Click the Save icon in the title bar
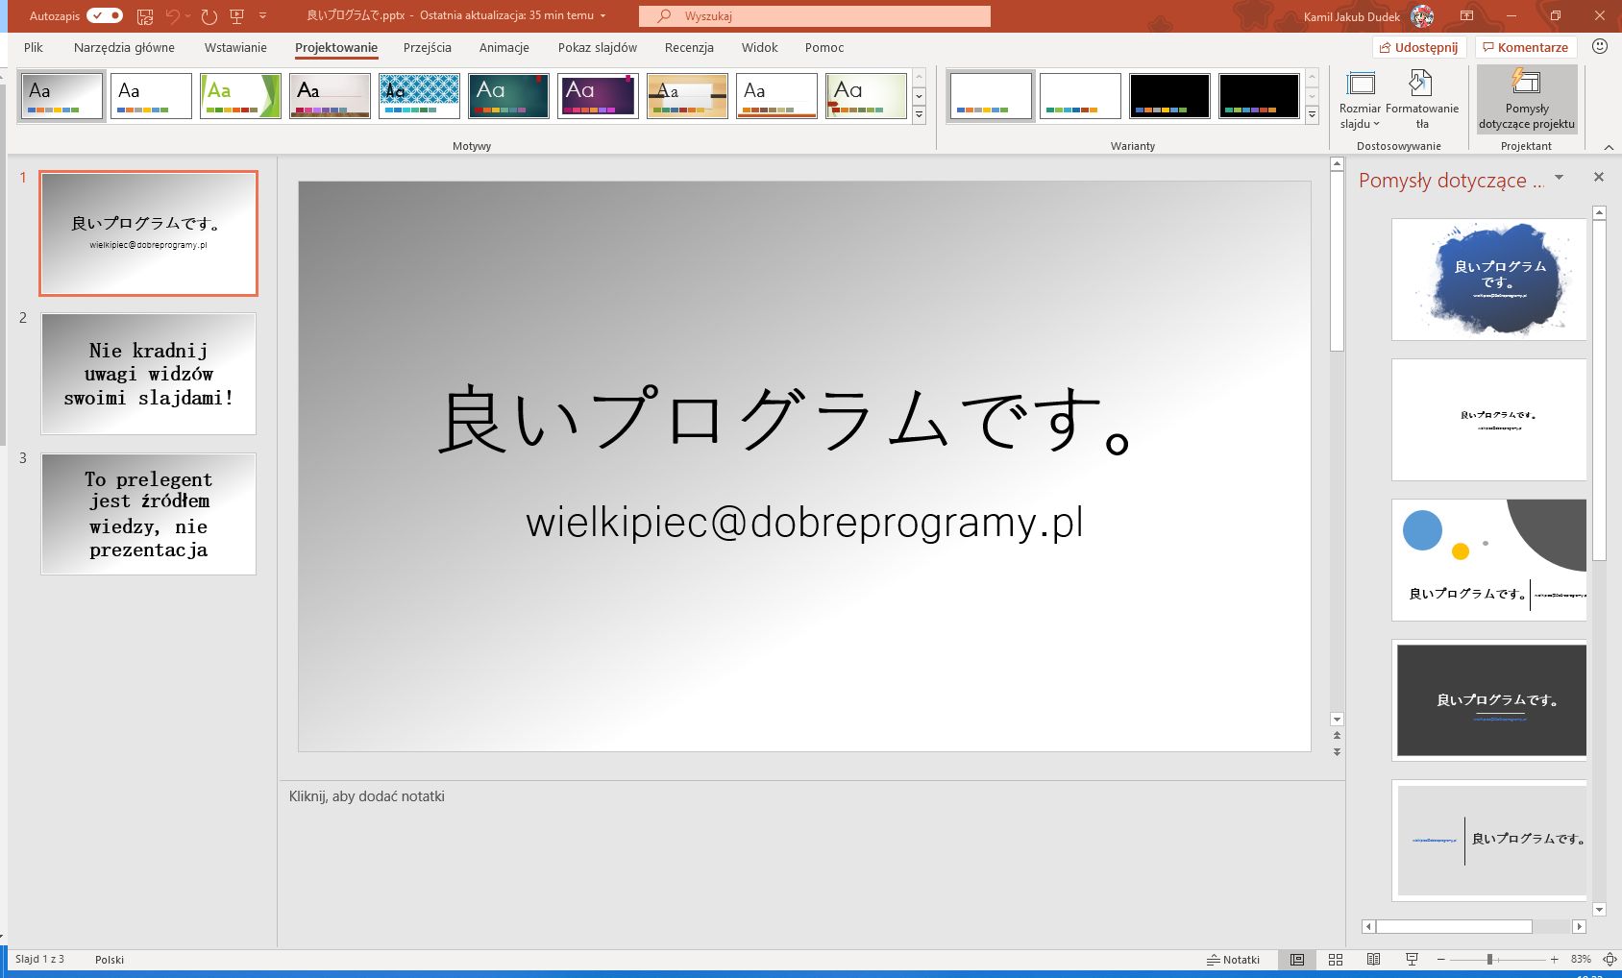1622x978 pixels. (x=145, y=16)
